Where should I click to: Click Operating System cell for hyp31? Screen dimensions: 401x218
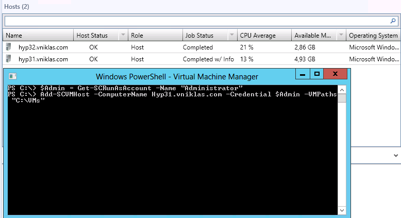click(x=374, y=59)
